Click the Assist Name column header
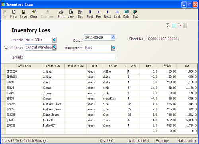The height and width of the screenshot is (144, 199). coord(76,66)
